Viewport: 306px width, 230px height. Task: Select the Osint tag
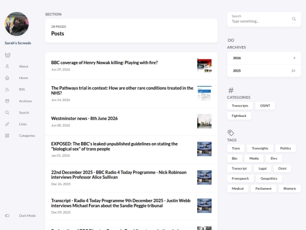[282, 169]
